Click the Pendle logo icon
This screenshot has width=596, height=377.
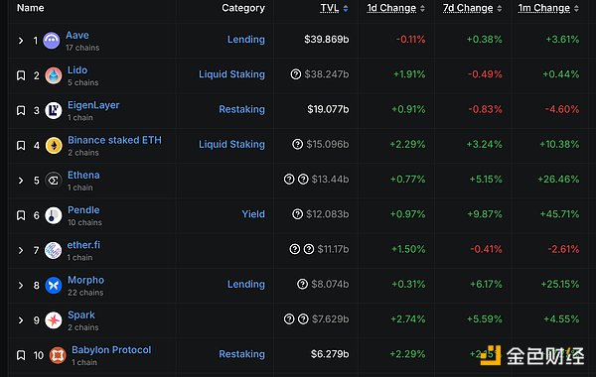(54, 215)
